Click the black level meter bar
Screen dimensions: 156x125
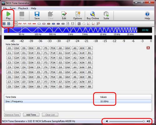point(78,37)
